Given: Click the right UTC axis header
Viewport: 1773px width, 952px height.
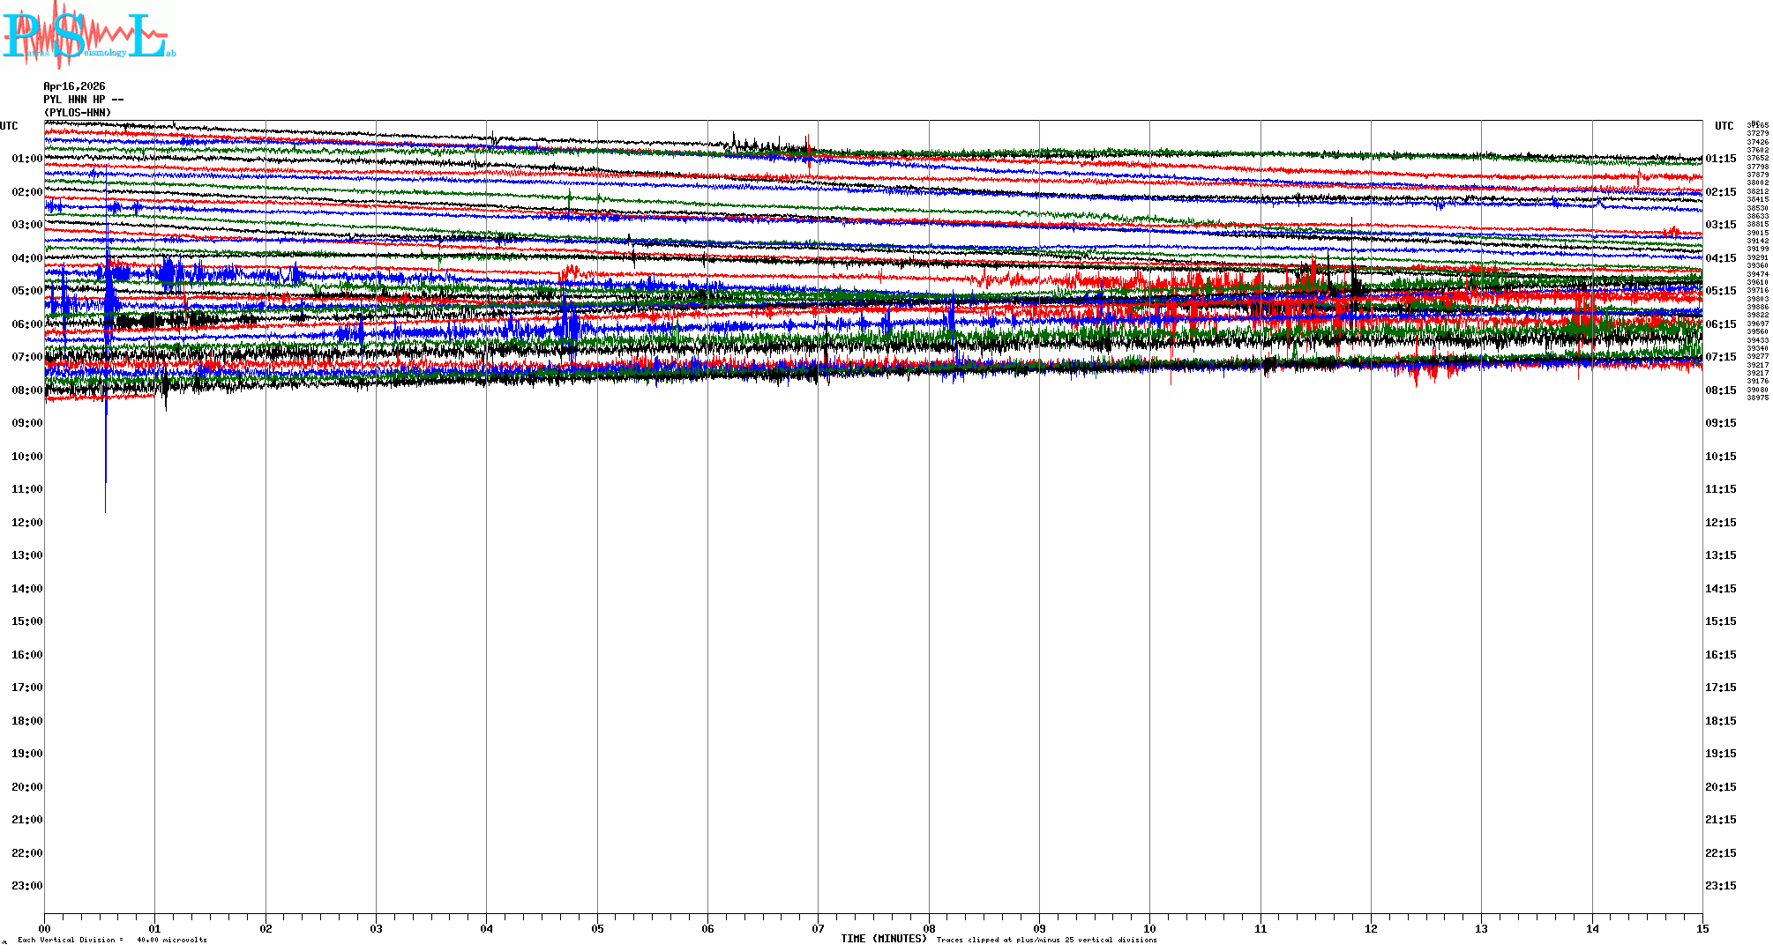Looking at the screenshot, I should coord(1724,126).
